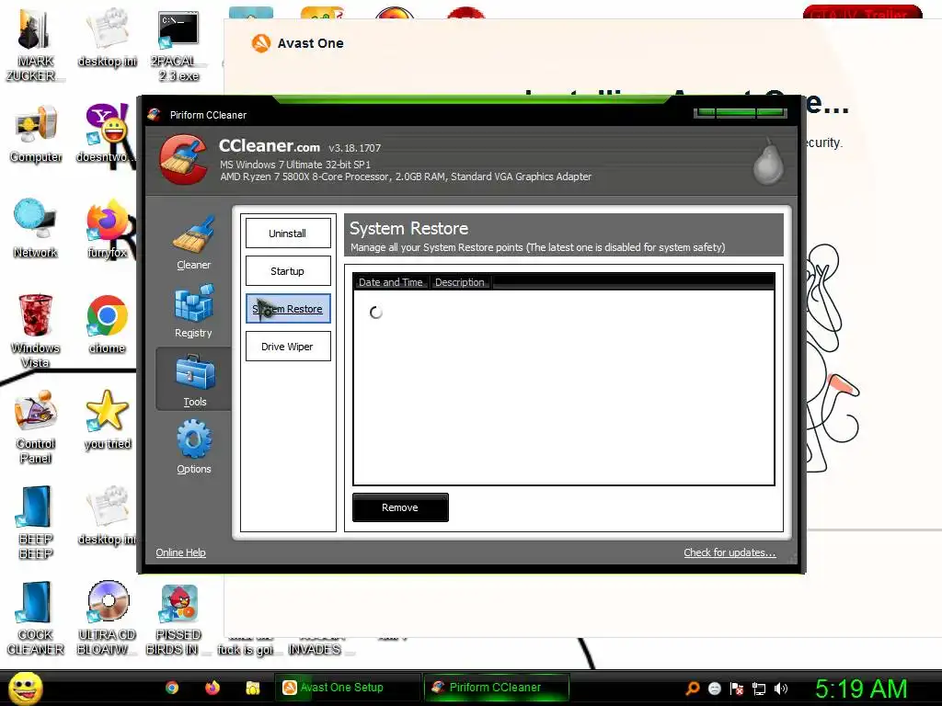The image size is (942, 706).
Task: Sort by Description column header
Action: 460,282
